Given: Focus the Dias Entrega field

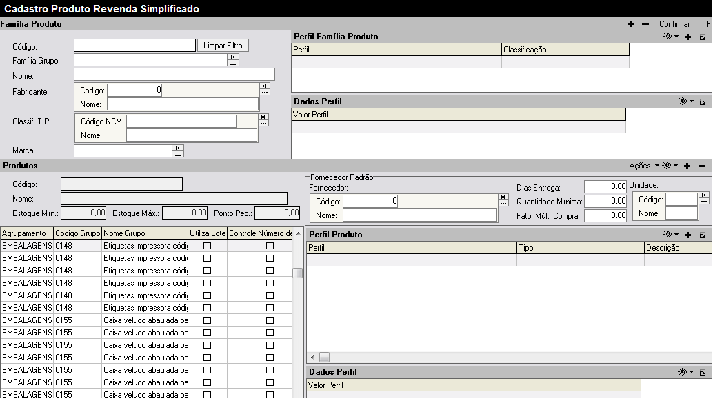Looking at the screenshot, I should pos(605,186).
